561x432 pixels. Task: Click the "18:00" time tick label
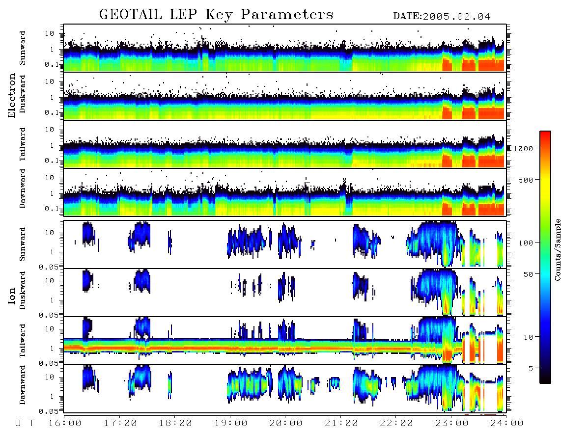[x=175, y=424]
